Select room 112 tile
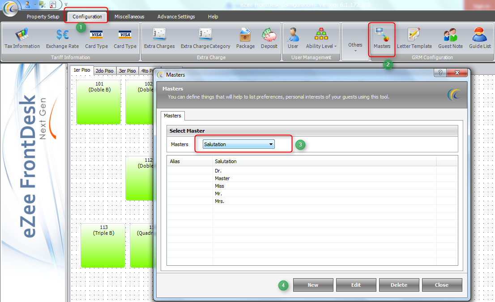This screenshot has width=495, height=302. [139, 178]
